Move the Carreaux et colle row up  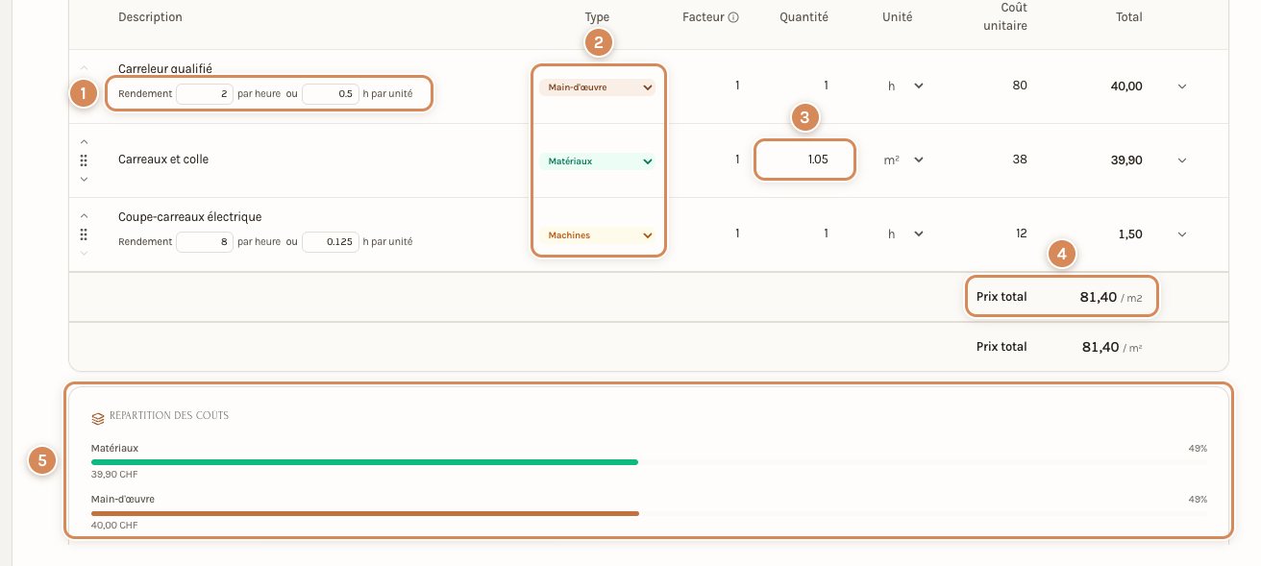[84, 142]
